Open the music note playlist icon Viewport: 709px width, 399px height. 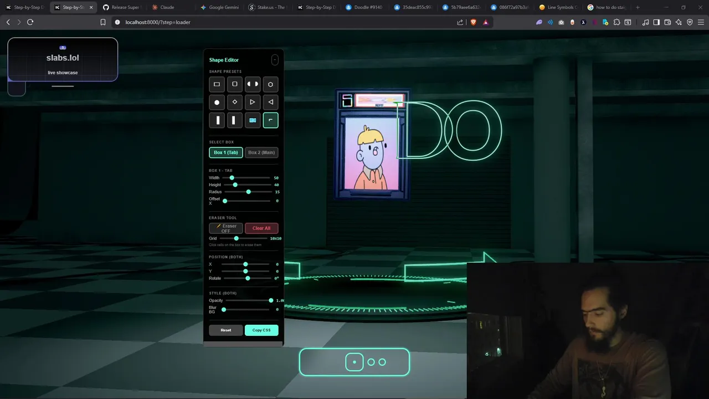point(645,22)
